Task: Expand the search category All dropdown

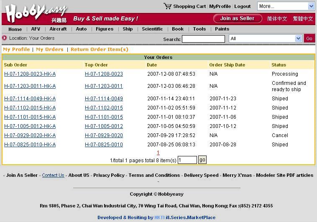Action: pos(265,38)
